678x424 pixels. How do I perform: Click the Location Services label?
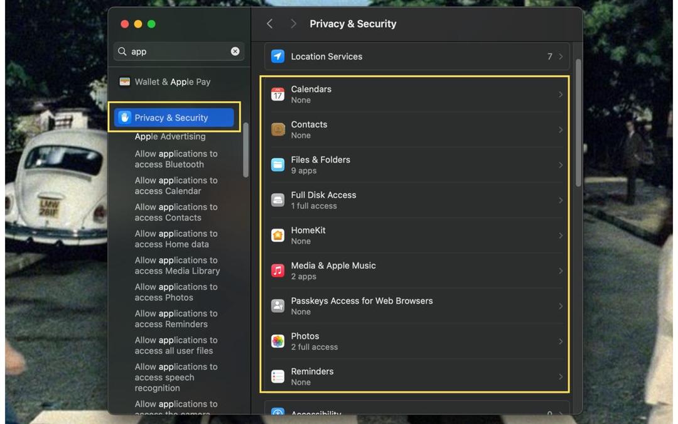point(326,57)
